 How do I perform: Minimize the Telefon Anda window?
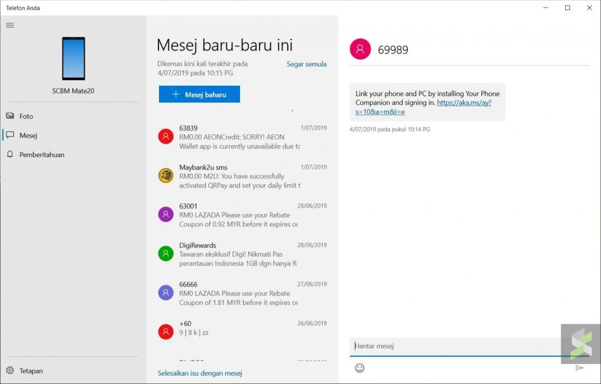coord(546,8)
